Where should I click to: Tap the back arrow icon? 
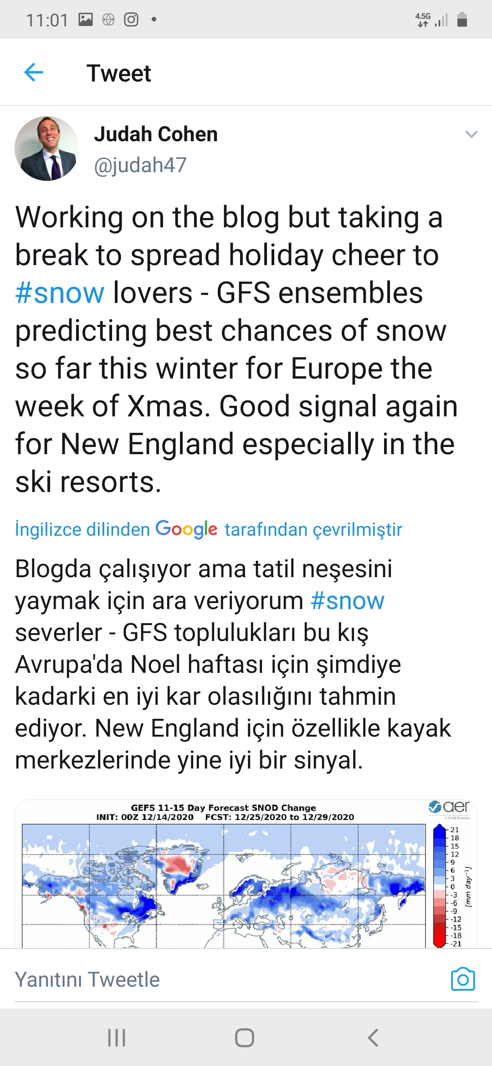(33, 72)
